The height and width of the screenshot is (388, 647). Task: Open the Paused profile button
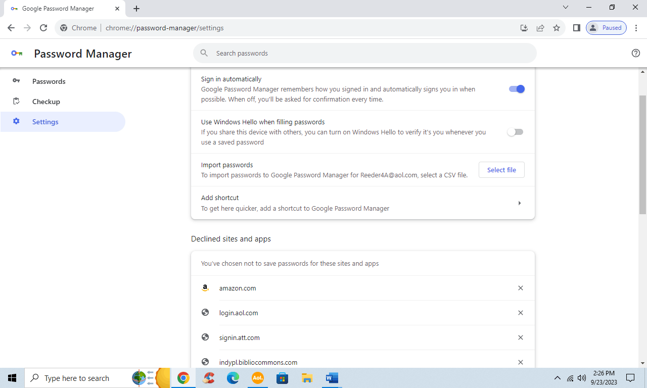606,28
